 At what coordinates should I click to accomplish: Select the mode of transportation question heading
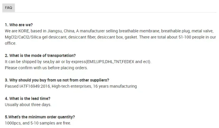tap(40, 56)
